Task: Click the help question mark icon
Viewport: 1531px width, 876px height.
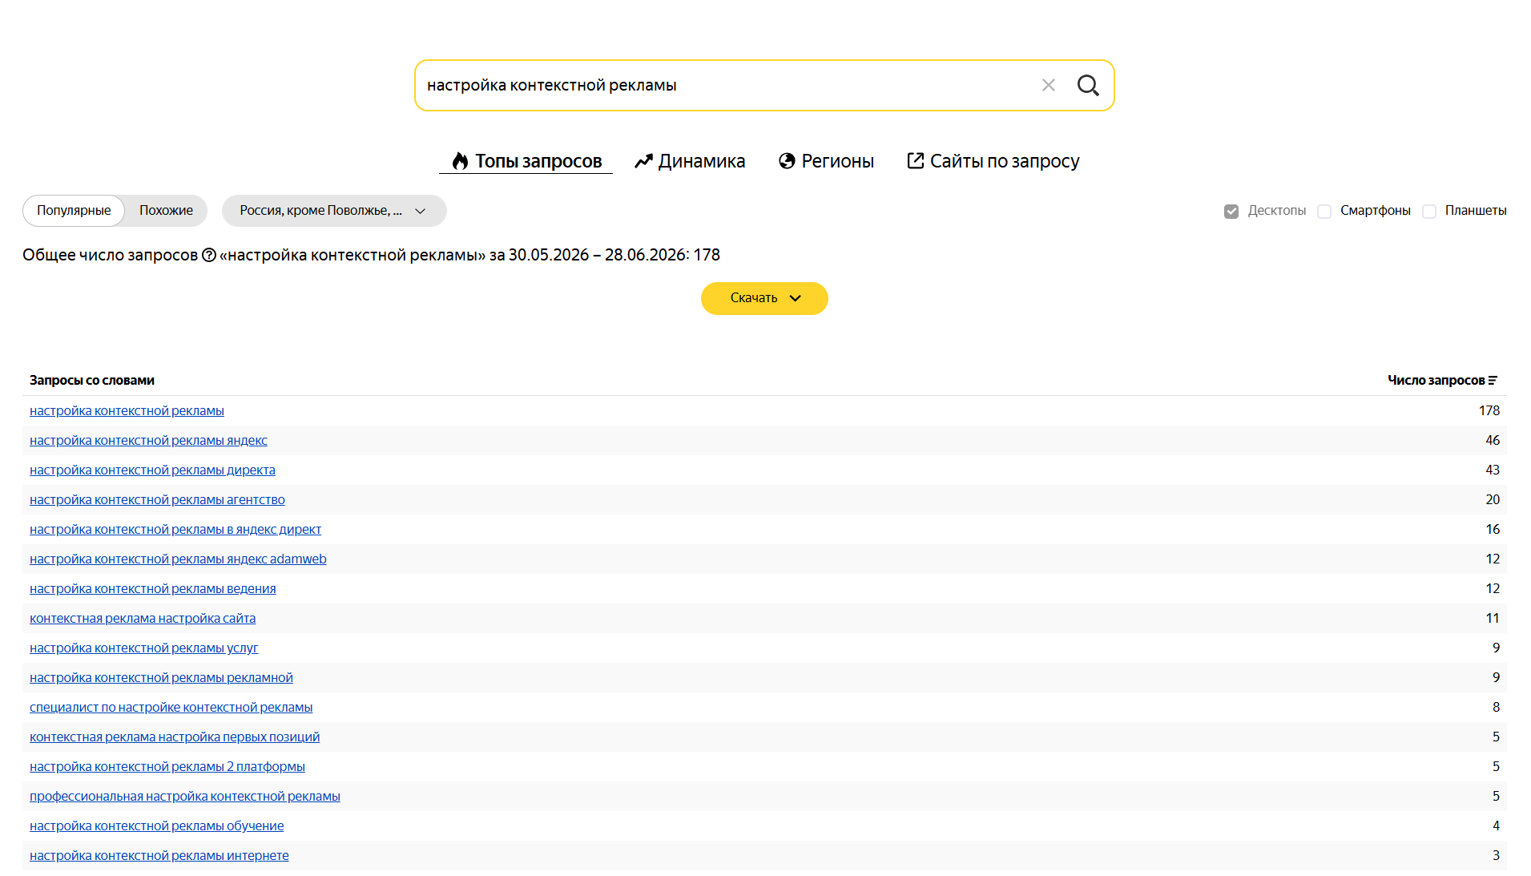Action: pos(209,255)
